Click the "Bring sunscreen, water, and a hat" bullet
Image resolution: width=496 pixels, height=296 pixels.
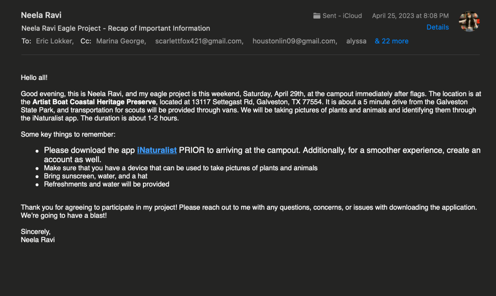tap(95, 176)
